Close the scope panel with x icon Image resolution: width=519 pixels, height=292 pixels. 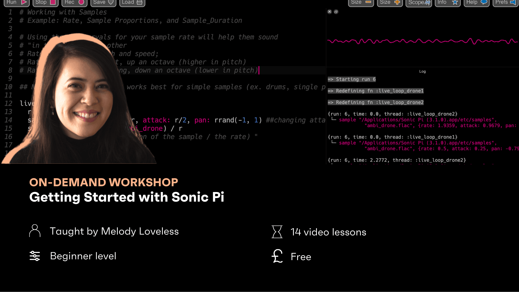[x=330, y=12]
